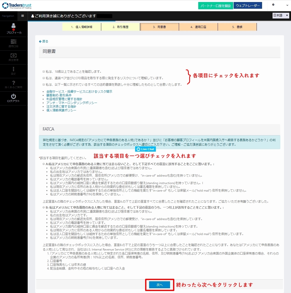Toggle the hamburger navigation menu icon
Image resolution: width=291 pixels, height=293 pixels.
pos(23,16)
